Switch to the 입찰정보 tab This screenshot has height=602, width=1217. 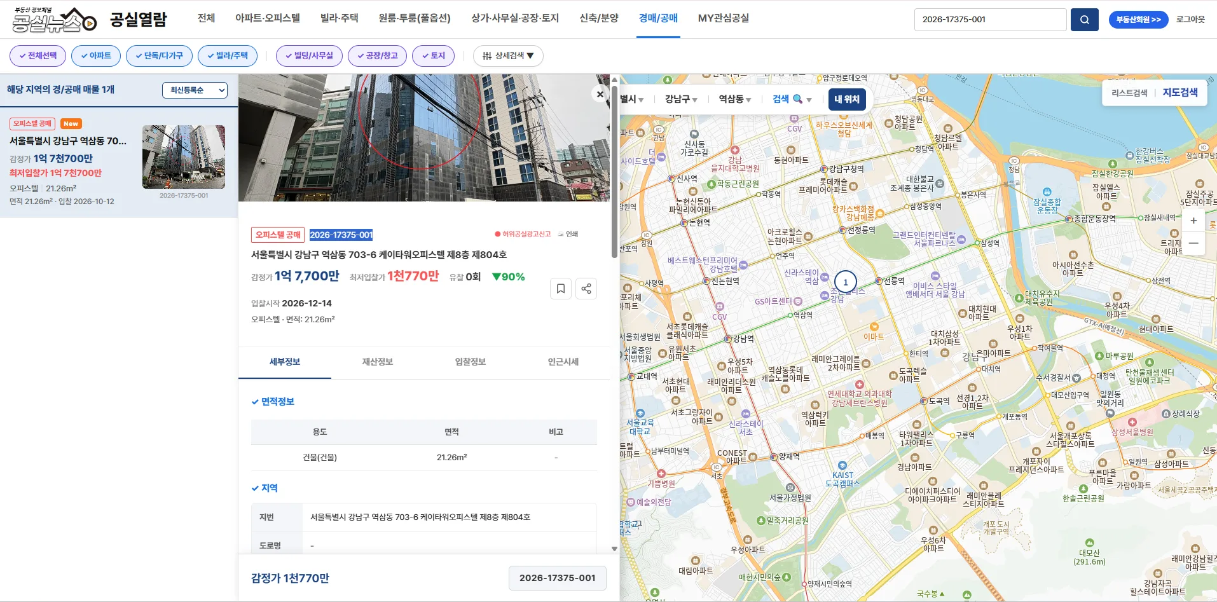[x=471, y=362]
